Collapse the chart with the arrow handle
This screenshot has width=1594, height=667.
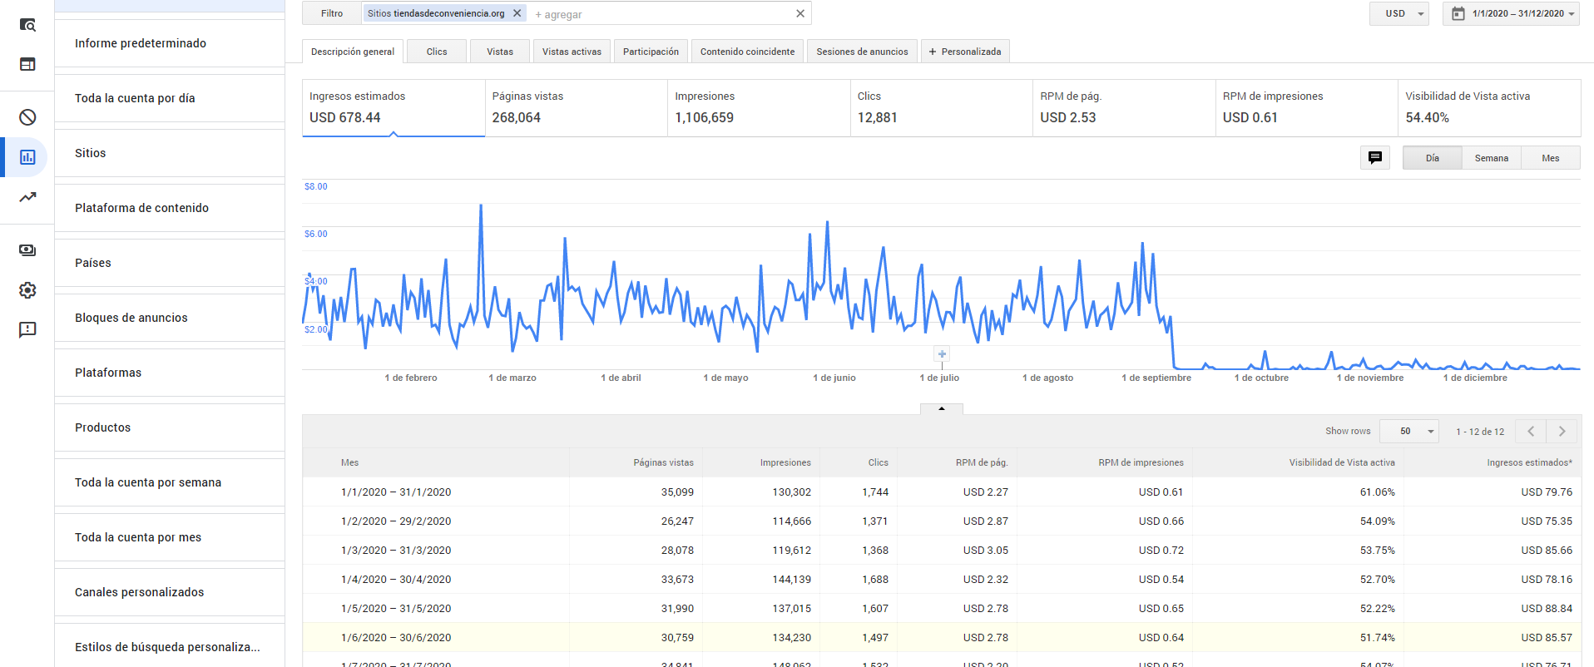[942, 408]
